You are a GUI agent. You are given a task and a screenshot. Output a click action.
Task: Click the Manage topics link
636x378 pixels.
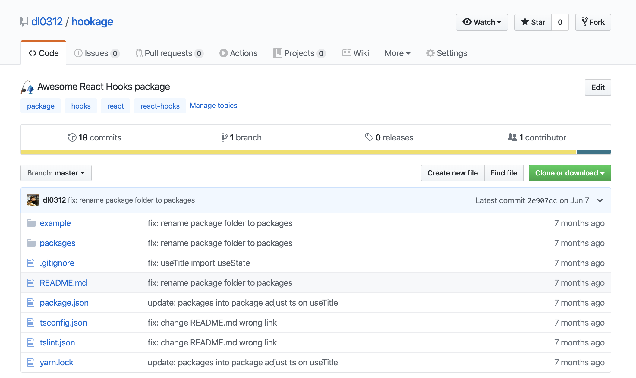[213, 106]
